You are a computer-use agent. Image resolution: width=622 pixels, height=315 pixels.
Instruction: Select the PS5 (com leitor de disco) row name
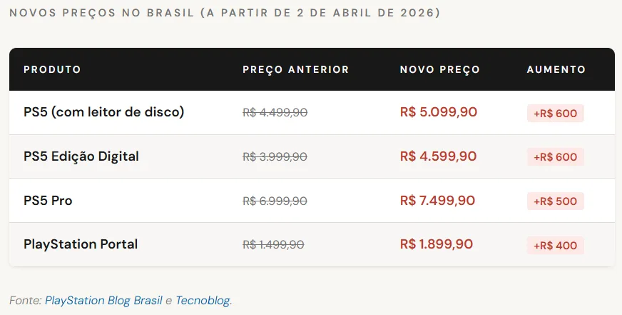point(104,112)
